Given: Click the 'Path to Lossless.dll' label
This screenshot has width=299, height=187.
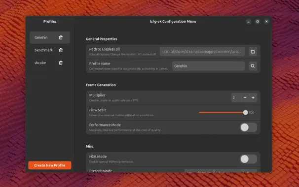Looking at the screenshot, I should pyautogui.click(x=105, y=49).
